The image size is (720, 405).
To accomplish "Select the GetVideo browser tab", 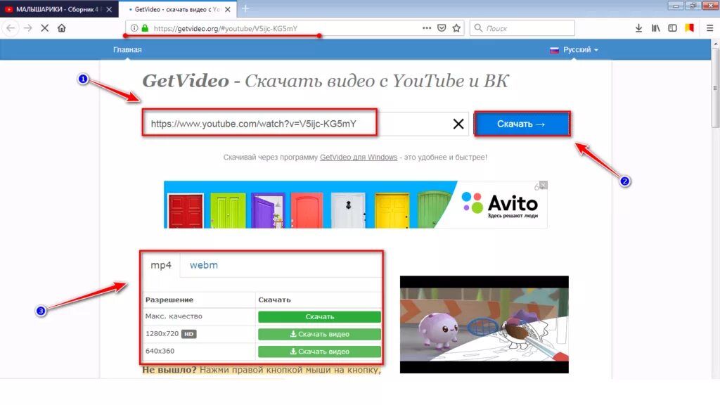I will (x=178, y=9).
